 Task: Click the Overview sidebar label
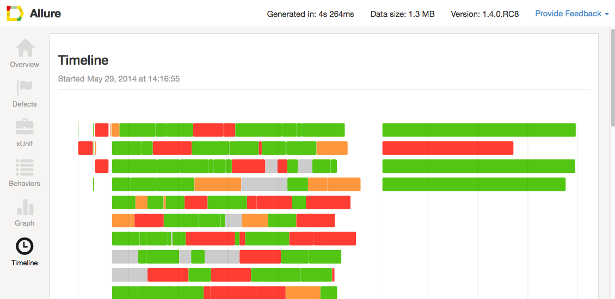[24, 64]
